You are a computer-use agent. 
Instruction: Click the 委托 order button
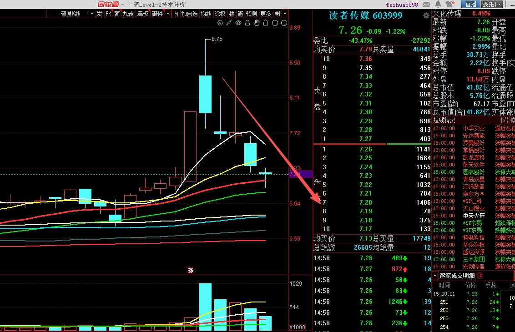click(489, 4)
